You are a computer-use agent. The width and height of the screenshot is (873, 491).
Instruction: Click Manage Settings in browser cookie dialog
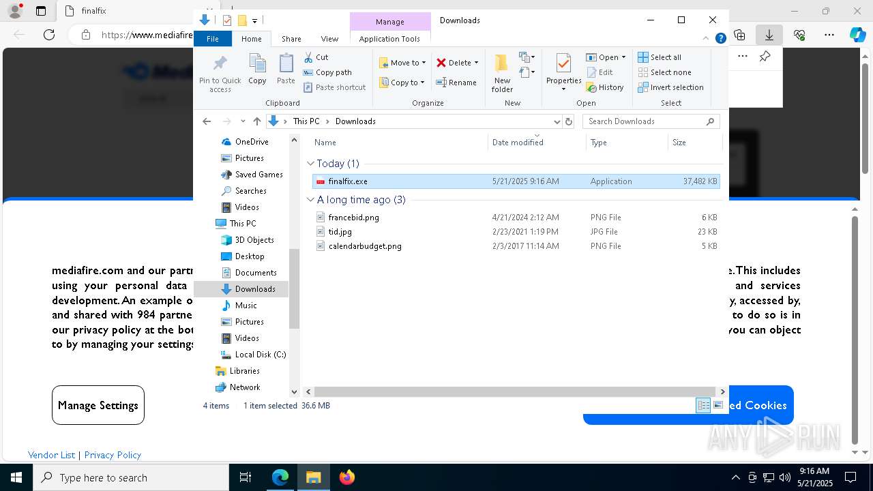click(x=98, y=405)
